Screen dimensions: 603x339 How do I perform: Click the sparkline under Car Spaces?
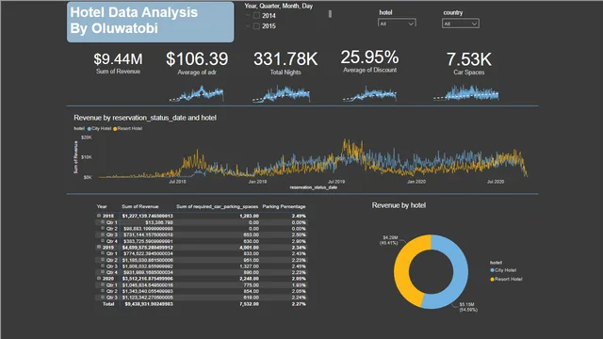pyautogui.click(x=466, y=93)
